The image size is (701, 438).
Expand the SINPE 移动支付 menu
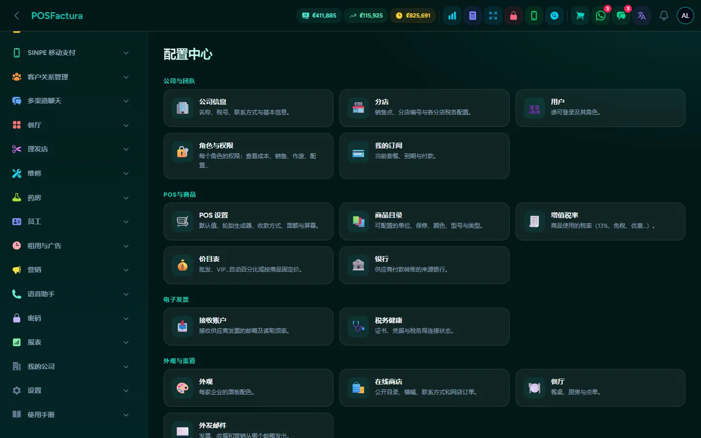pyautogui.click(x=71, y=53)
